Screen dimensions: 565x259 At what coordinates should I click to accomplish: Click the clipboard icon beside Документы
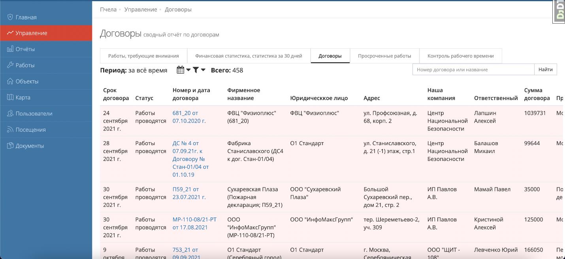[10, 146]
